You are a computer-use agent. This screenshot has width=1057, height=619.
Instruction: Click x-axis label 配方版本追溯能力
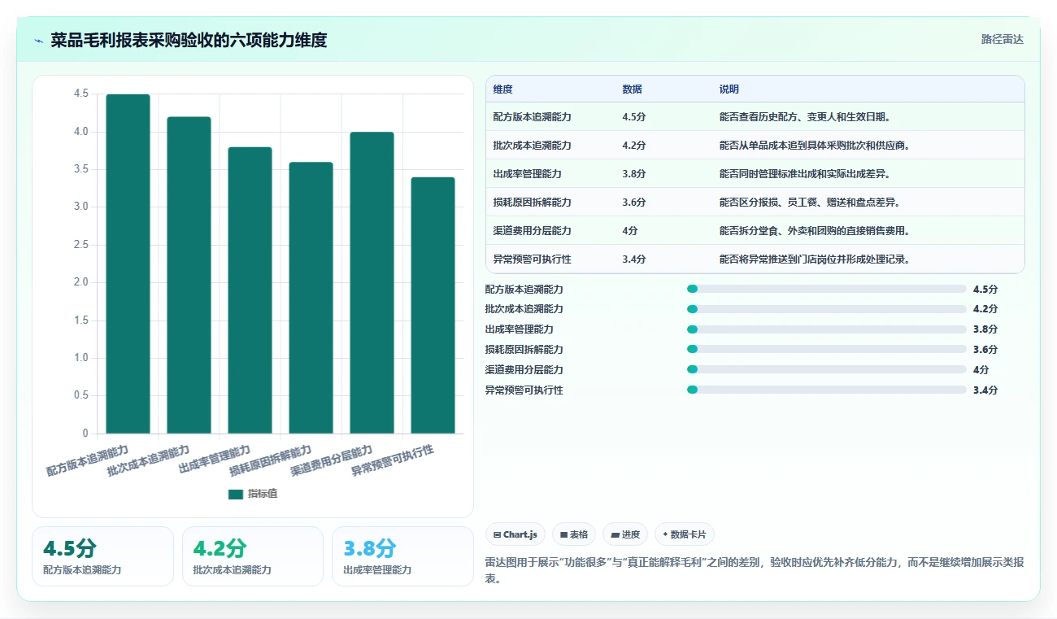click(x=88, y=460)
